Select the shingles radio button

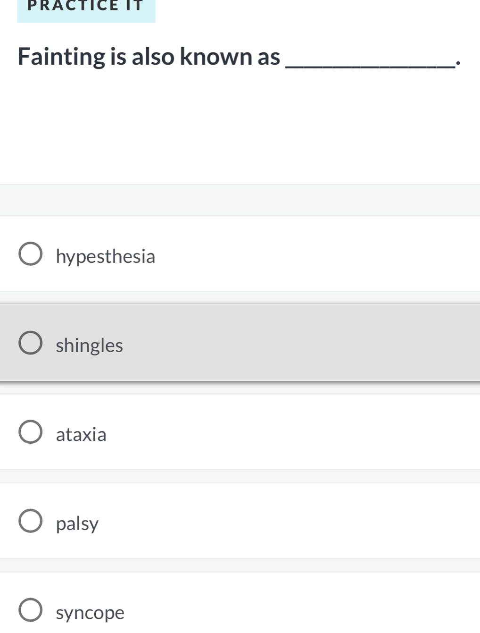pyautogui.click(x=30, y=343)
